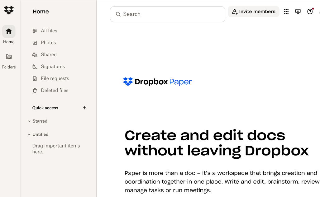Image resolution: width=320 pixels, height=197 pixels.
Task: Click the person-plus icon on Invite members
Action: (x=235, y=12)
